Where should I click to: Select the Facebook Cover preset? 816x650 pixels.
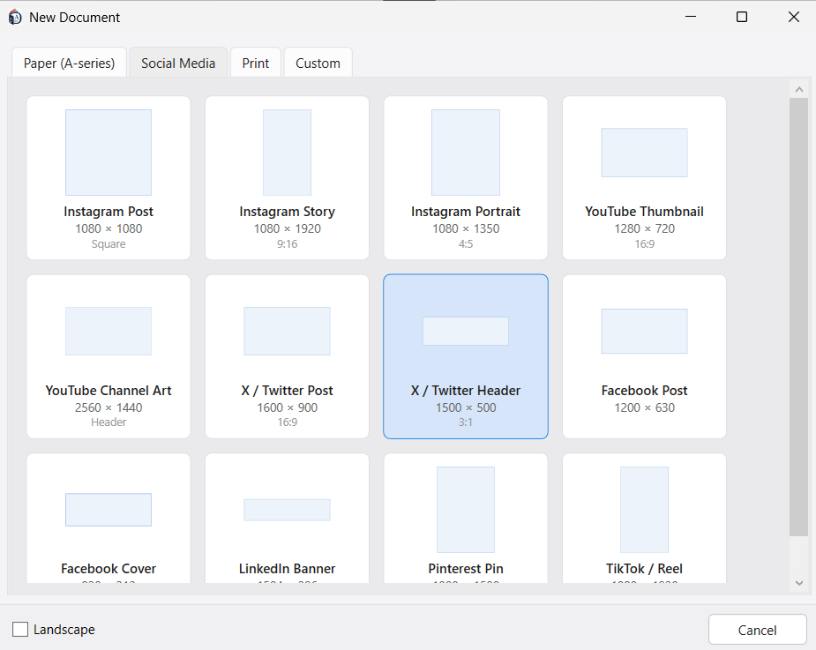pyautogui.click(x=109, y=519)
